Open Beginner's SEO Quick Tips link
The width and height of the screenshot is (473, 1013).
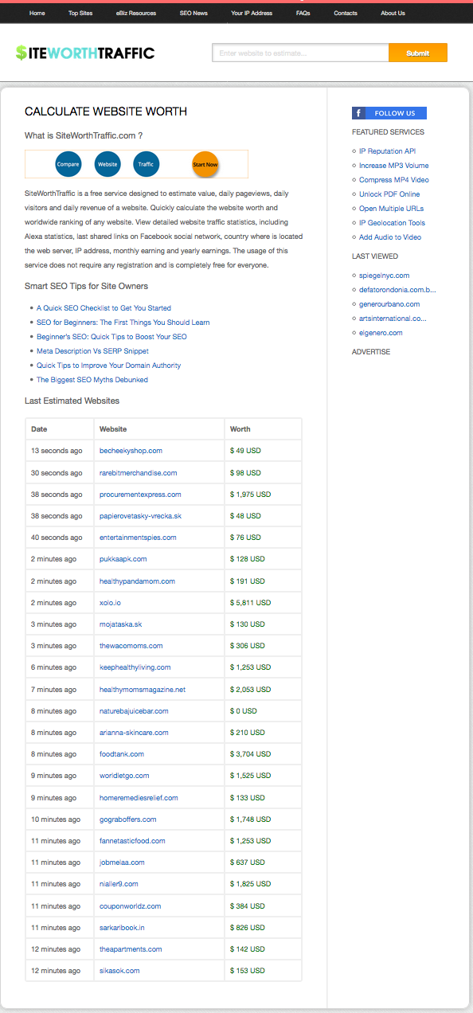112,337
